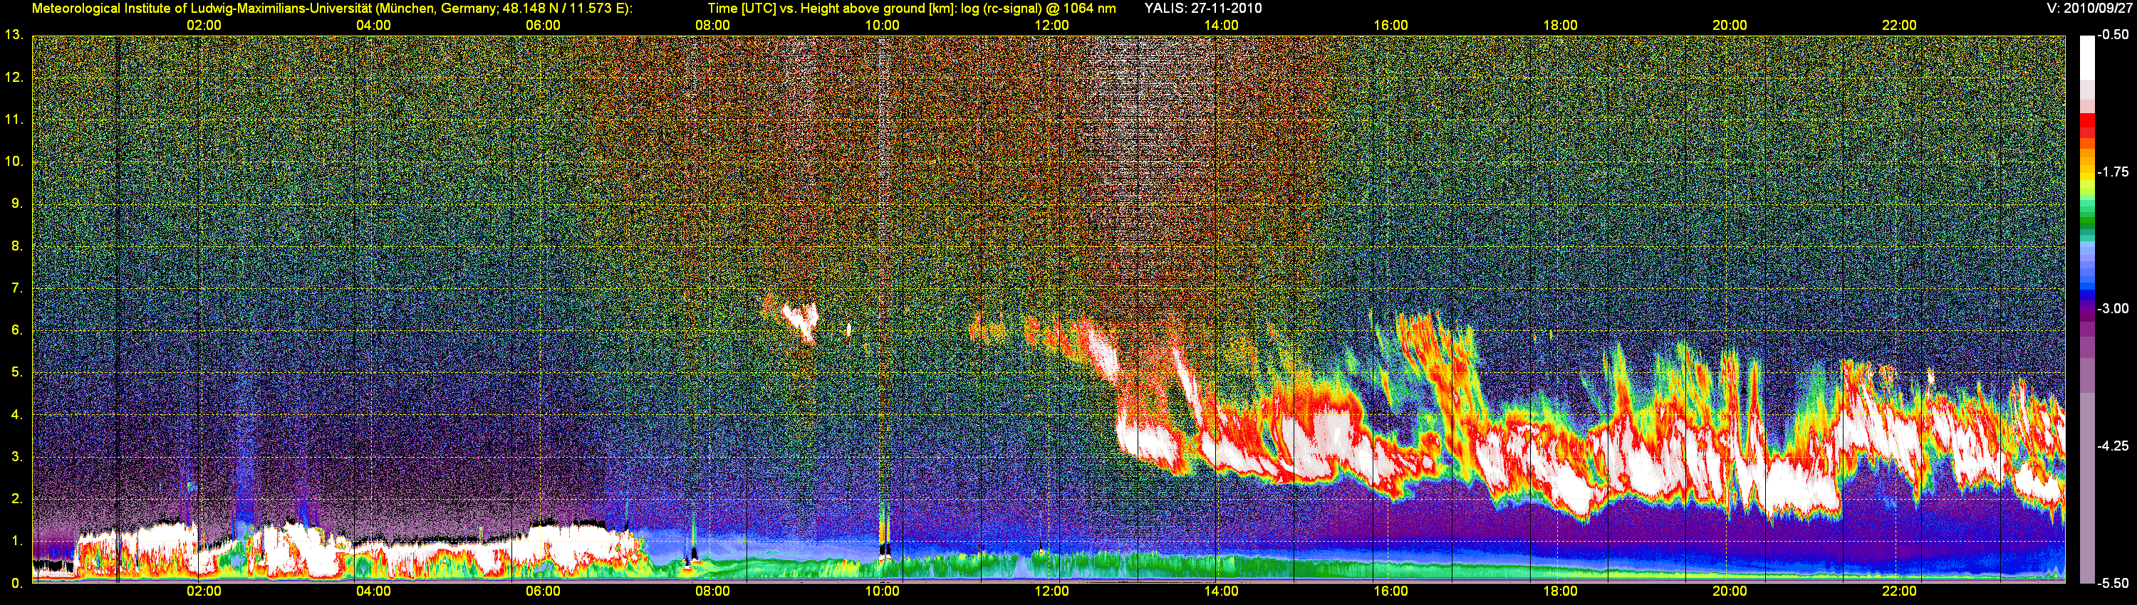This screenshot has width=2137, height=605.
Task: Click the 10. km height axis label
Action: (x=14, y=161)
